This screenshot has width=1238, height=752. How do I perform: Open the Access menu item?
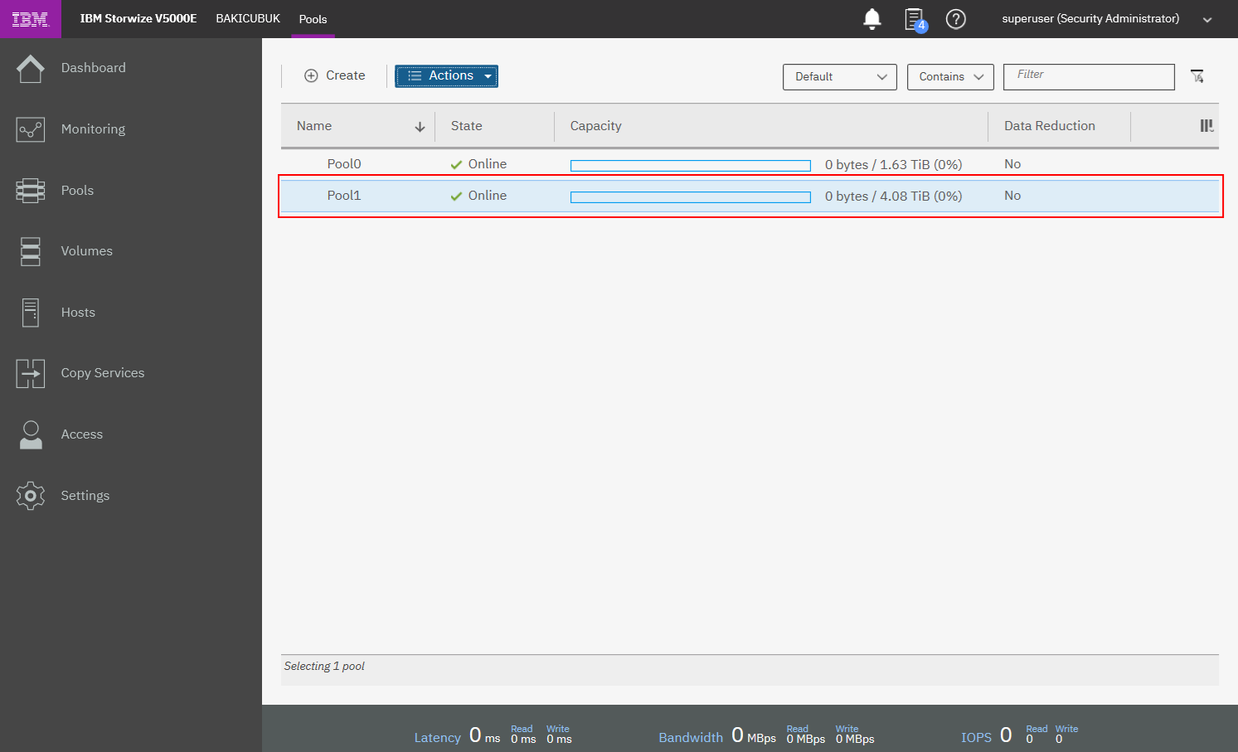82,434
